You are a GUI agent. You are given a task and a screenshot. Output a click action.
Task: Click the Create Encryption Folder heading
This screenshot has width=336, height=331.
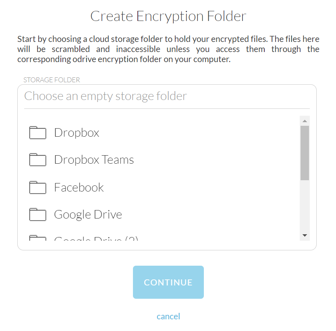click(x=168, y=16)
